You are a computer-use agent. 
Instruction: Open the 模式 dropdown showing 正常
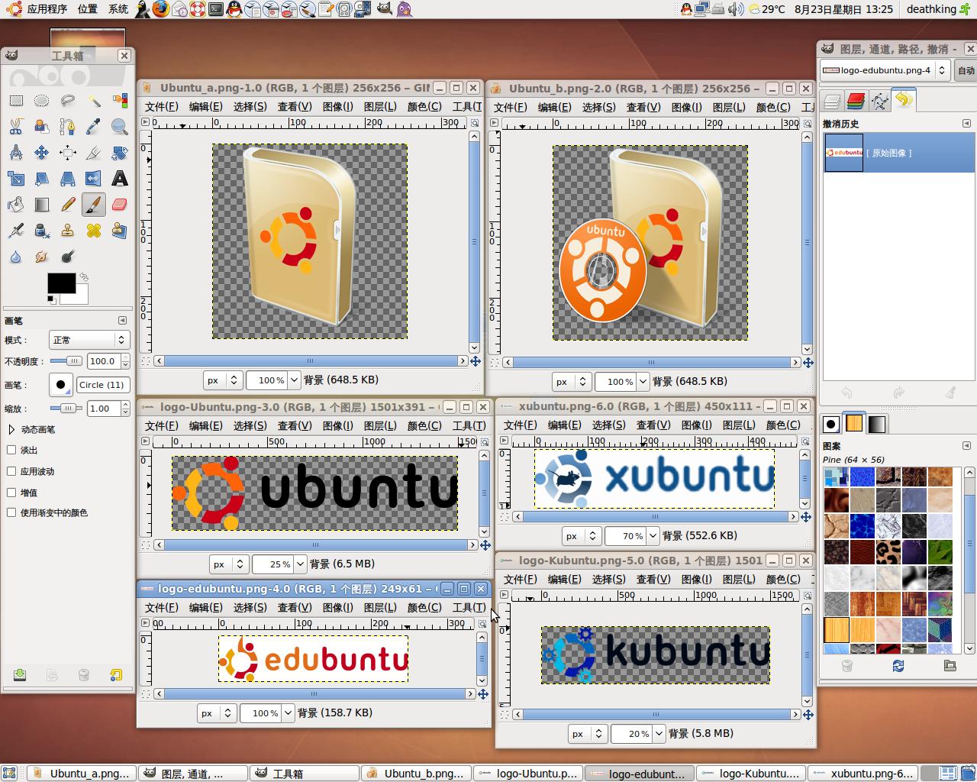(89, 340)
